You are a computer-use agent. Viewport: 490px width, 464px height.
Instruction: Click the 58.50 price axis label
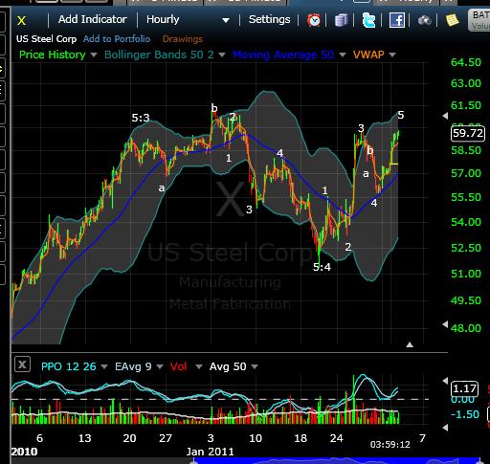466,150
